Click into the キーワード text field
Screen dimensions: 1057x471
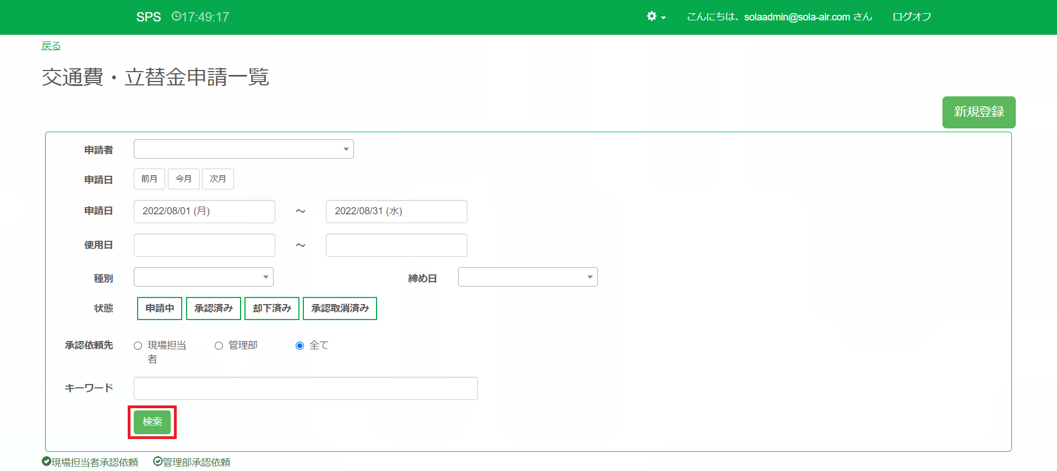point(306,388)
